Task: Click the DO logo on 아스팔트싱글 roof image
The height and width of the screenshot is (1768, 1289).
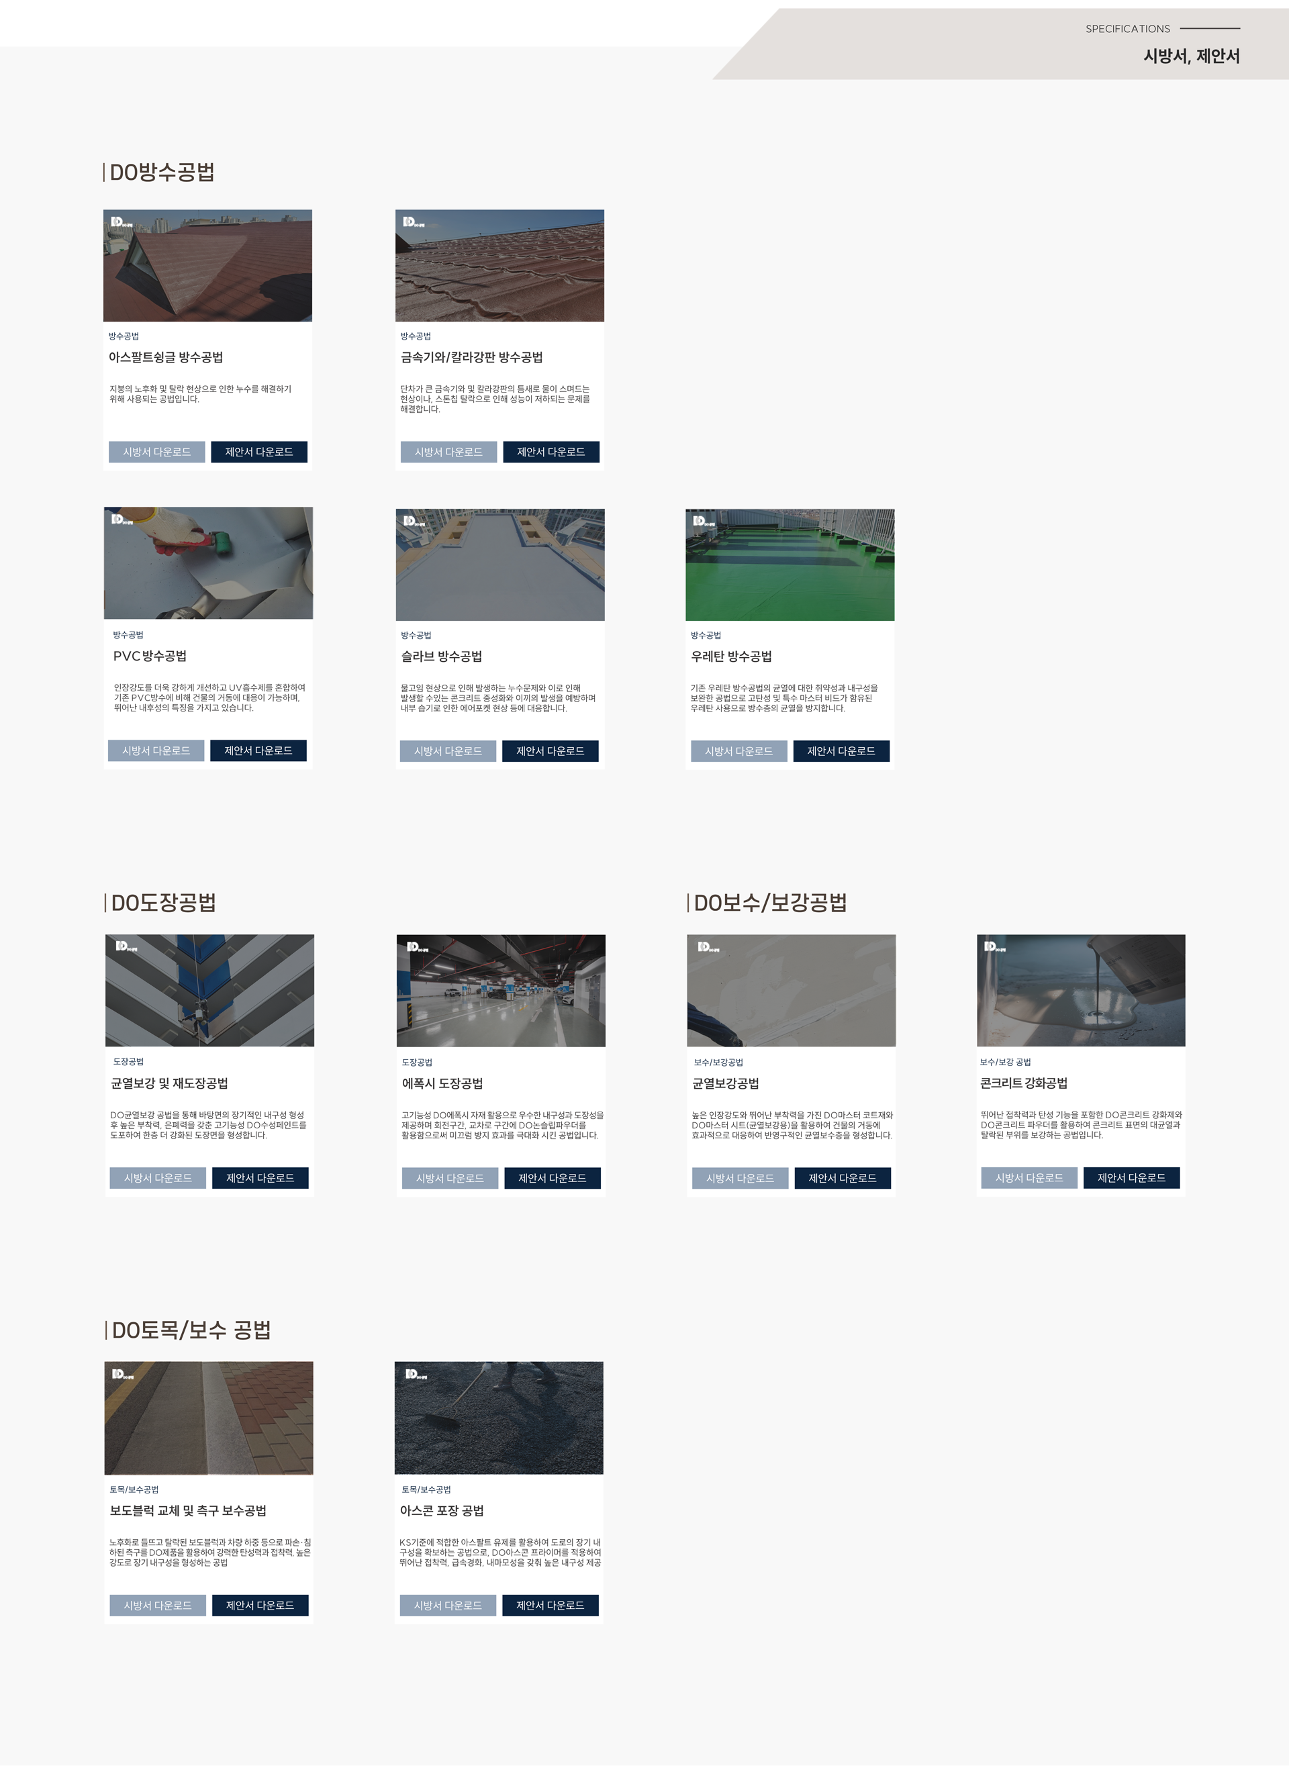Action: point(122,222)
